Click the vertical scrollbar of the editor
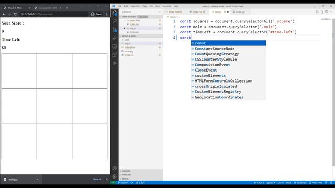Screen dimensions: 335x188 333,92
